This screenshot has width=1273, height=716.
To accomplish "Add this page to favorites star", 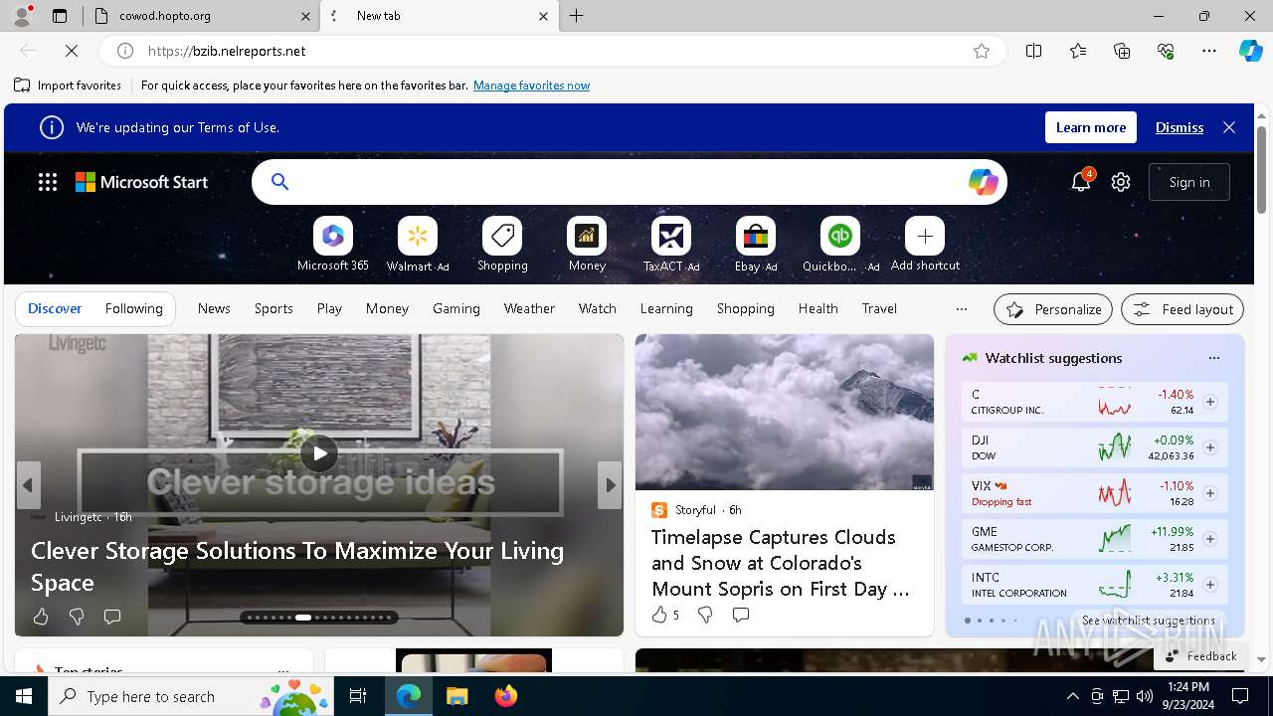I will pyautogui.click(x=982, y=51).
